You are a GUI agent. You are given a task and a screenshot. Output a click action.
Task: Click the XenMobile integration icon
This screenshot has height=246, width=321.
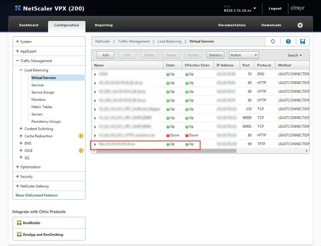click(19, 223)
